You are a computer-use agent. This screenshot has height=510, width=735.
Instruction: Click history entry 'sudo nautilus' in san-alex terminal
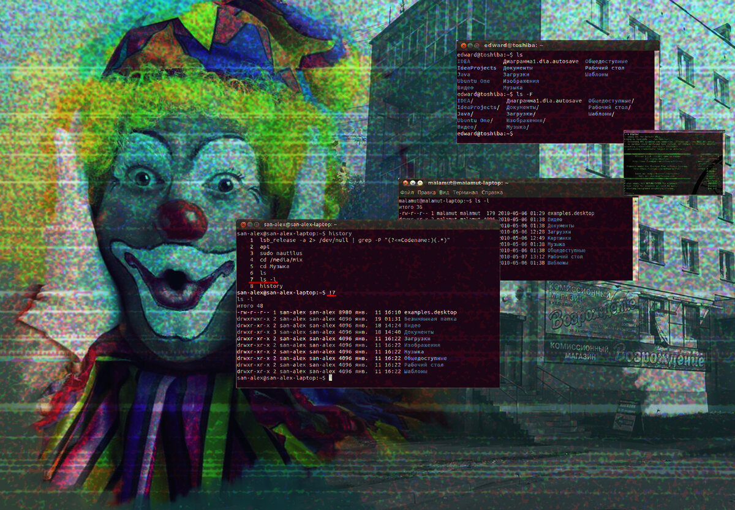(x=281, y=253)
